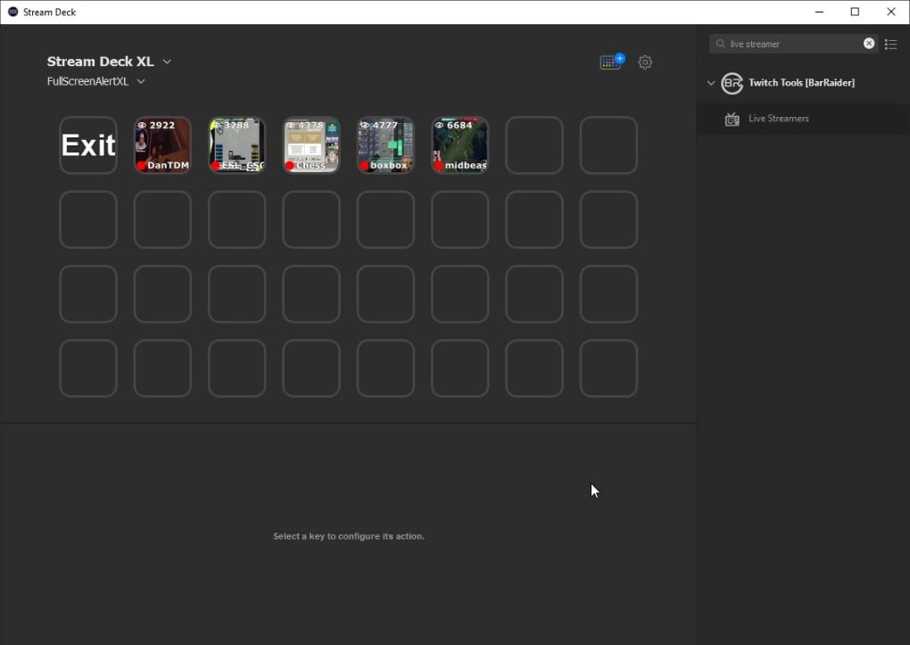Select the DanTDM streamer key

click(162, 145)
